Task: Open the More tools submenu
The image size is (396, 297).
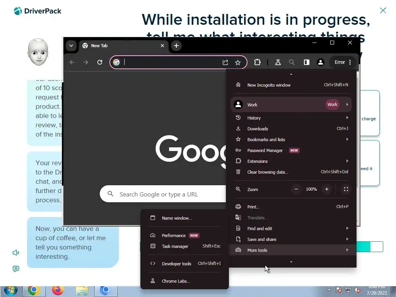Action: pyautogui.click(x=291, y=250)
